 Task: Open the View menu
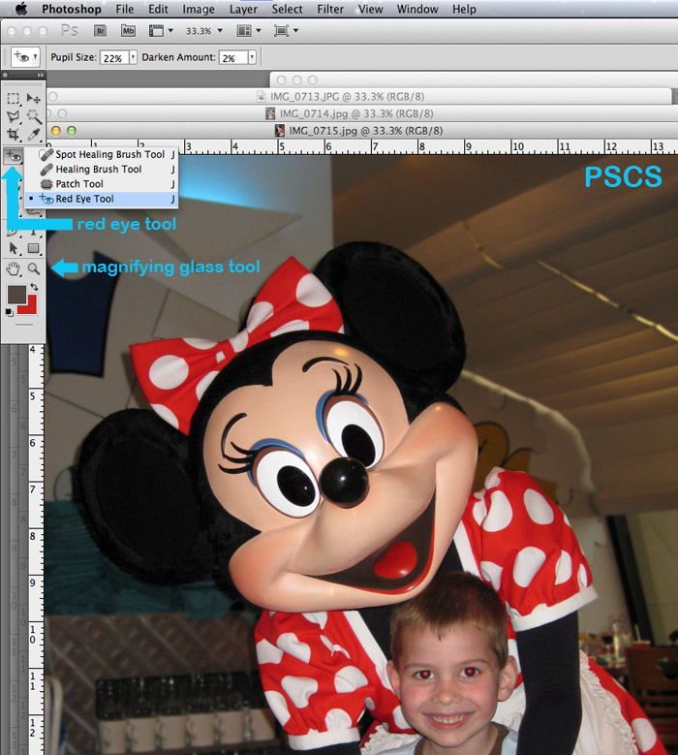371,9
